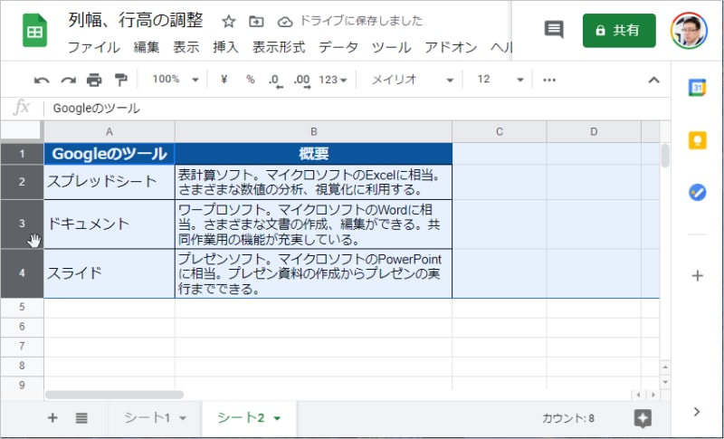Select column B header
The image size is (724, 439).
pyautogui.click(x=313, y=132)
